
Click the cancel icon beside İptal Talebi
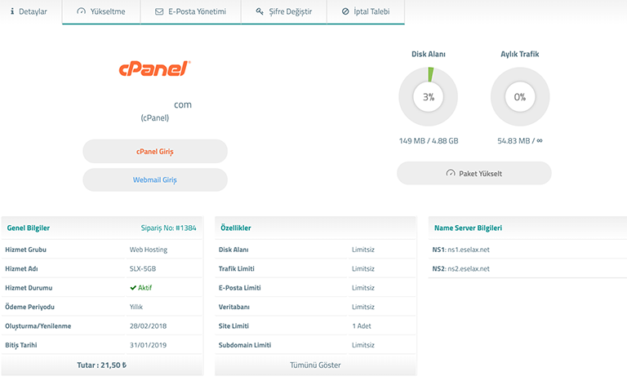(x=345, y=11)
